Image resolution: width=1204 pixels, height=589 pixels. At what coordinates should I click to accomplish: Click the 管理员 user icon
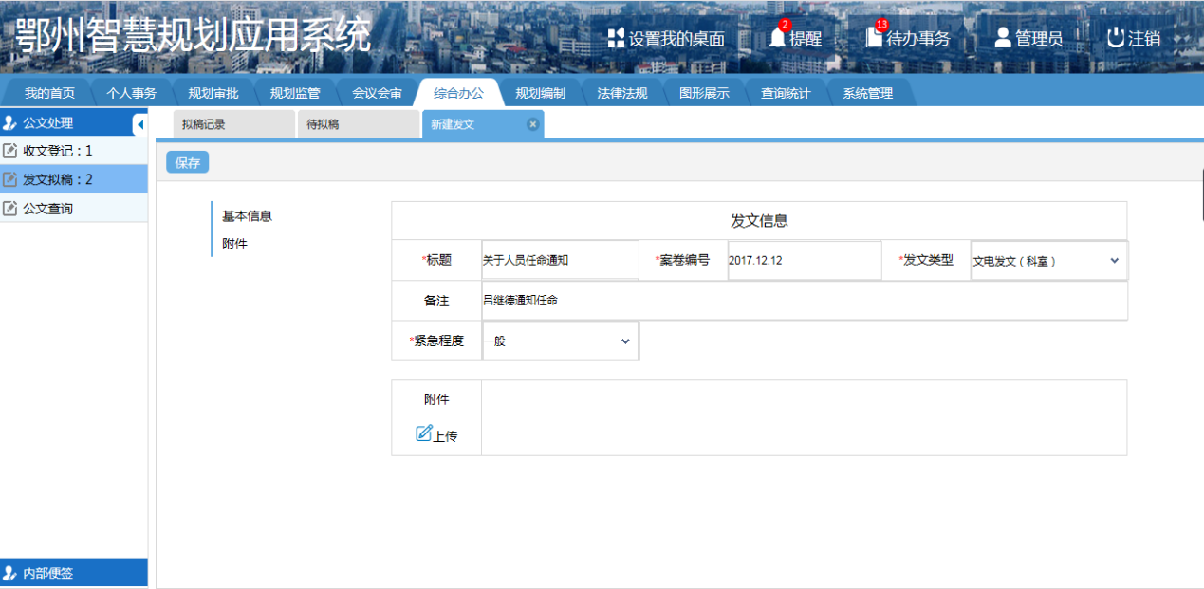(x=1003, y=38)
